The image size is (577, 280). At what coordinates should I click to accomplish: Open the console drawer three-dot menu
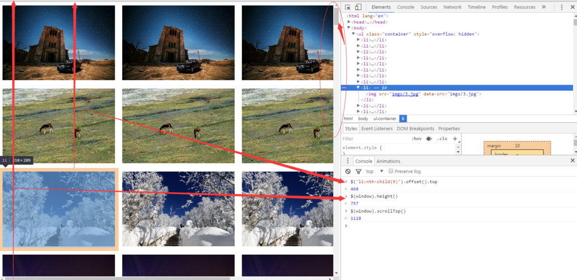348,161
